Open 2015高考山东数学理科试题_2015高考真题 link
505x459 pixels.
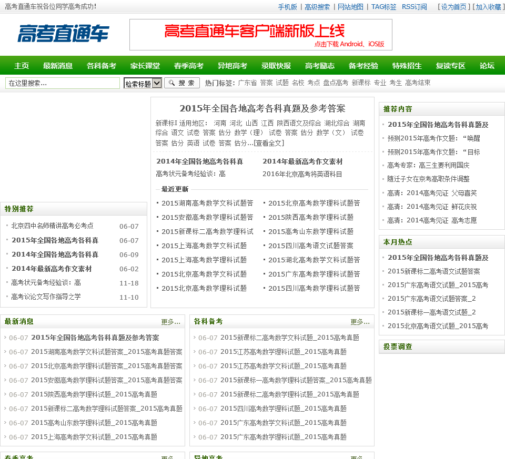coord(94,423)
